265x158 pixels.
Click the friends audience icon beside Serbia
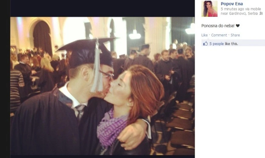point(261,13)
